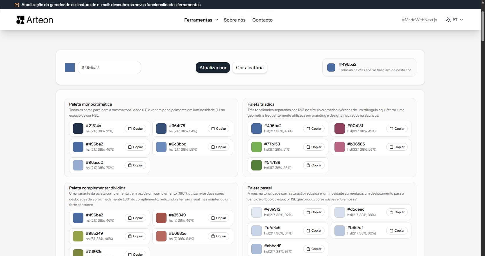Expand the Ferramentas dropdown menu

(x=198, y=20)
